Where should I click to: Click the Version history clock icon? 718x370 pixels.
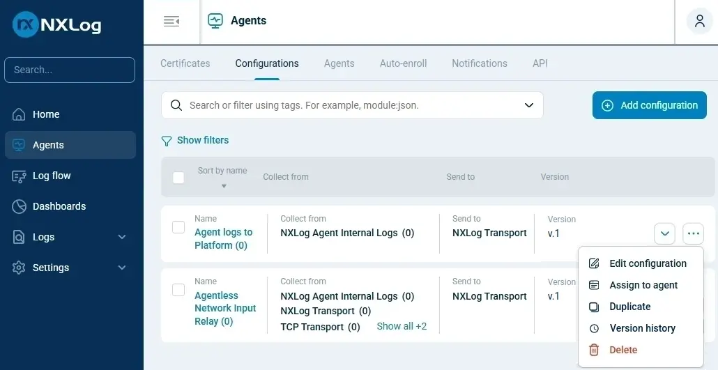[x=594, y=328]
